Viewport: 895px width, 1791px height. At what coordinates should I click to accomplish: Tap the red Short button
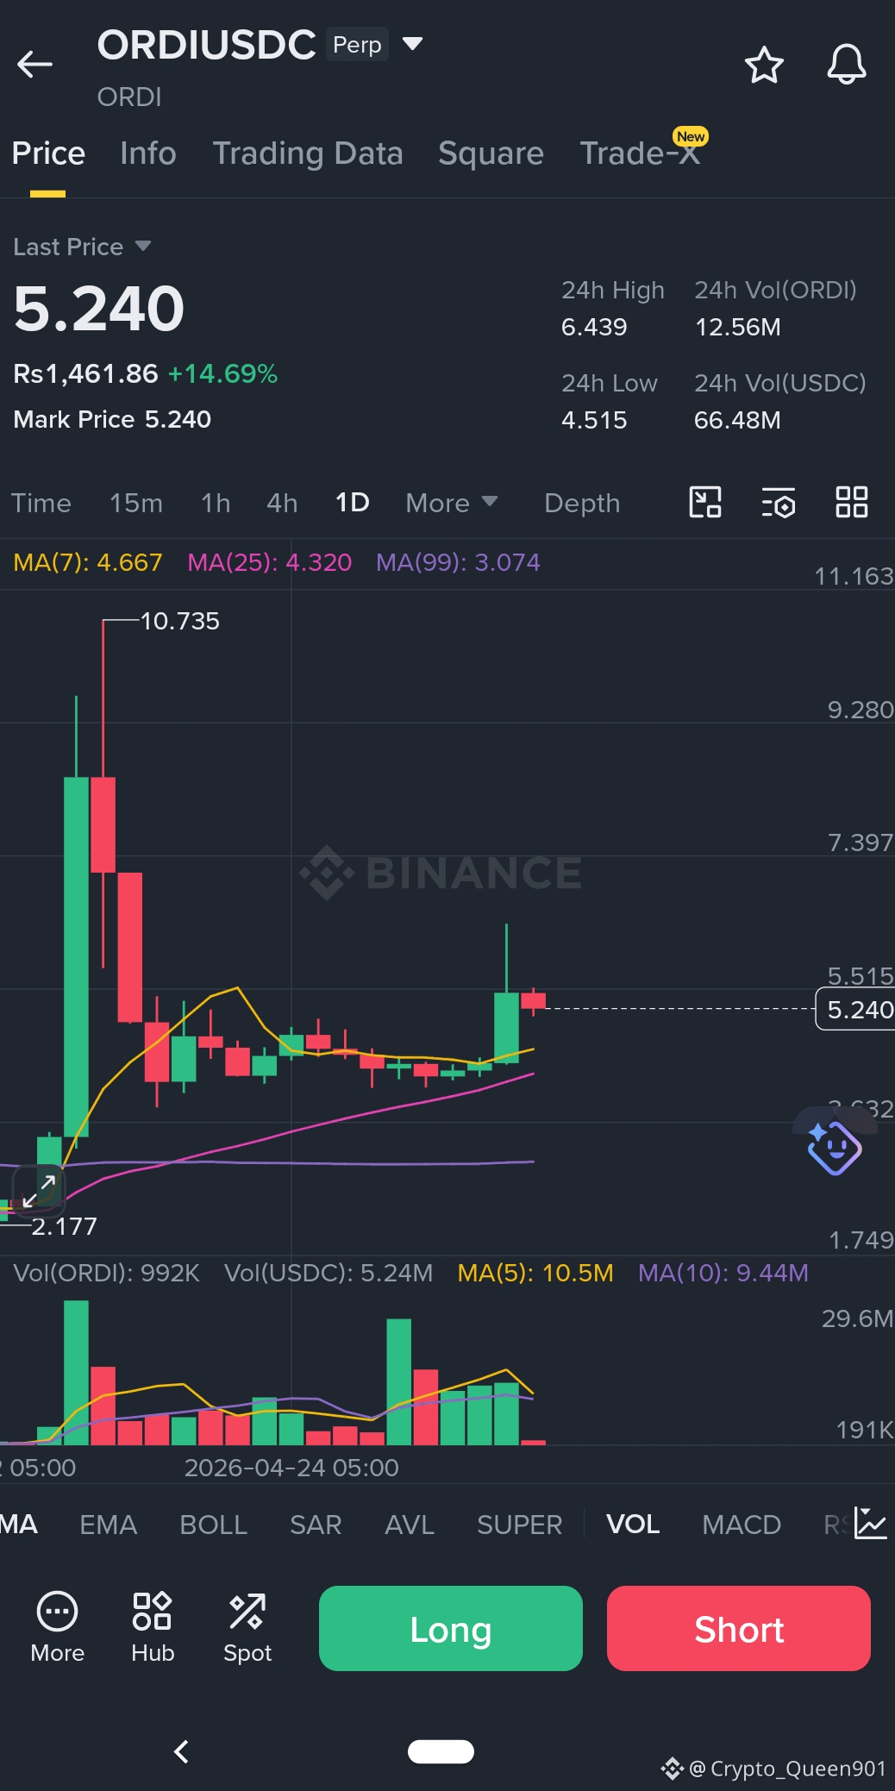click(739, 1628)
